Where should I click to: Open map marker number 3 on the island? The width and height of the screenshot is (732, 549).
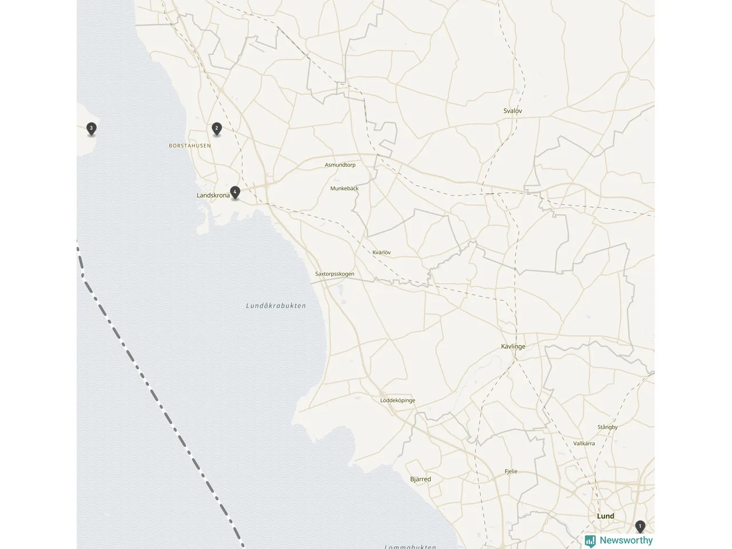[x=91, y=129]
